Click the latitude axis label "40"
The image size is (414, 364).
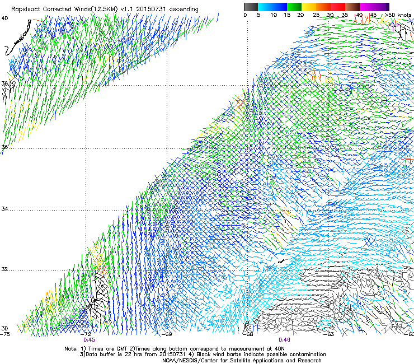[4, 18]
